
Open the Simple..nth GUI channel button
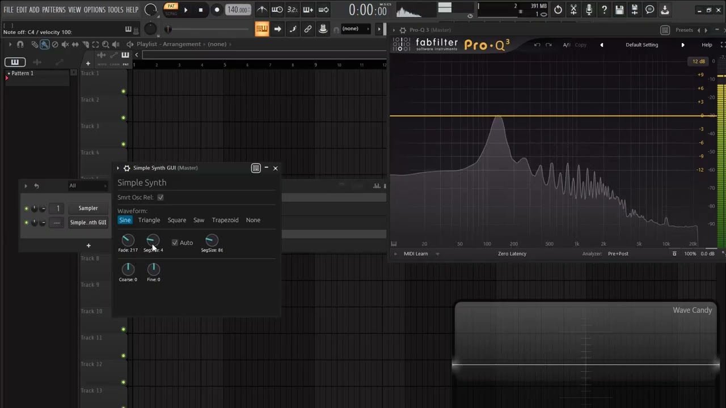(88, 223)
